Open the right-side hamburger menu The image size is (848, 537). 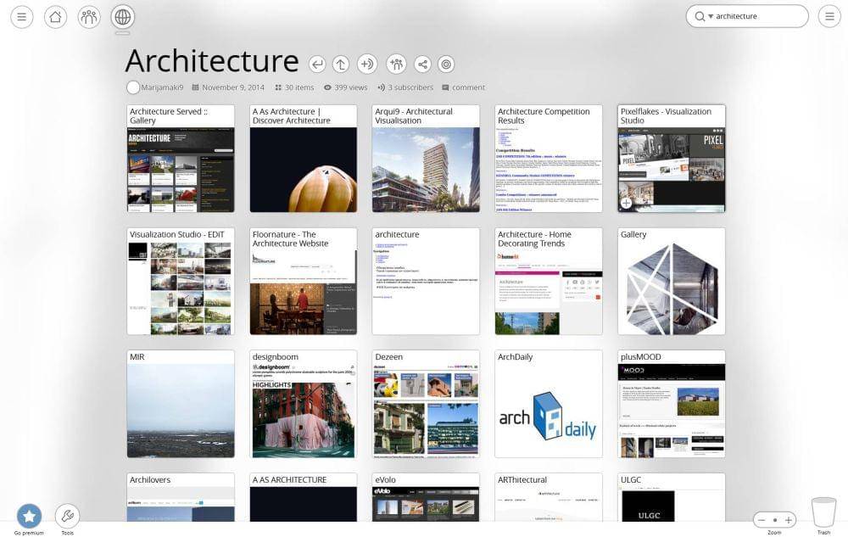tap(828, 16)
